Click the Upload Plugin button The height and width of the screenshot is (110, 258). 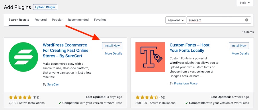(x=45, y=7)
